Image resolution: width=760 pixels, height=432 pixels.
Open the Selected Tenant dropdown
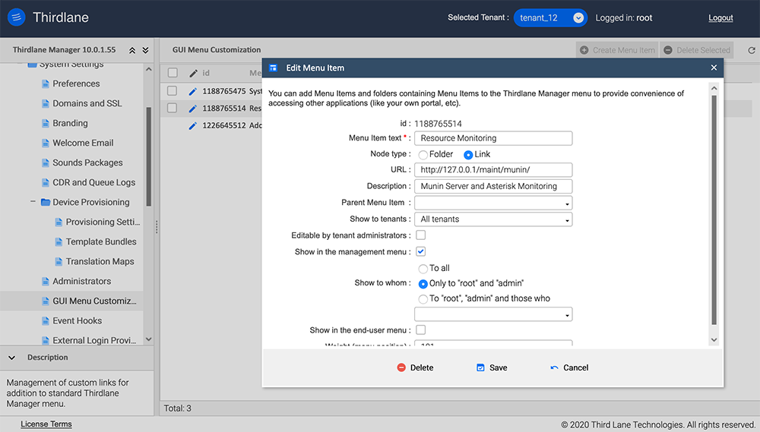[550, 18]
